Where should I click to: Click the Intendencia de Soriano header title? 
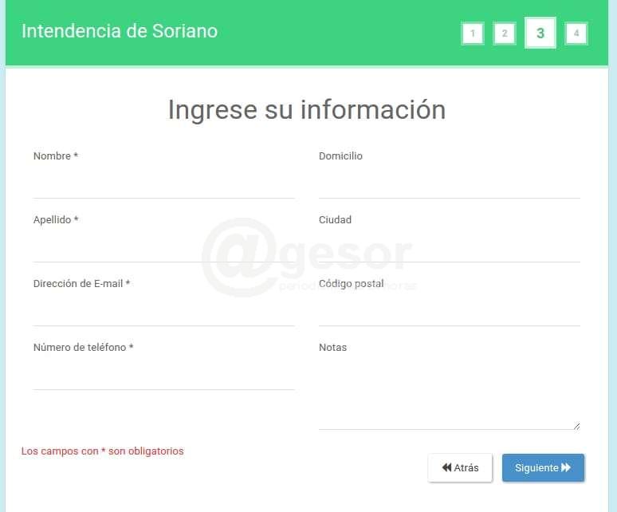click(120, 31)
